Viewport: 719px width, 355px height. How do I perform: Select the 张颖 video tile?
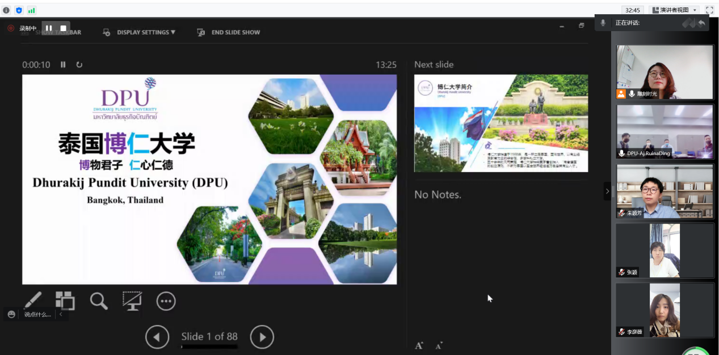(665, 250)
